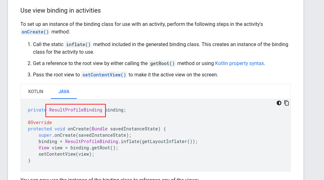
Task: Click the @Override annotation in the code
Action: pos(40,123)
